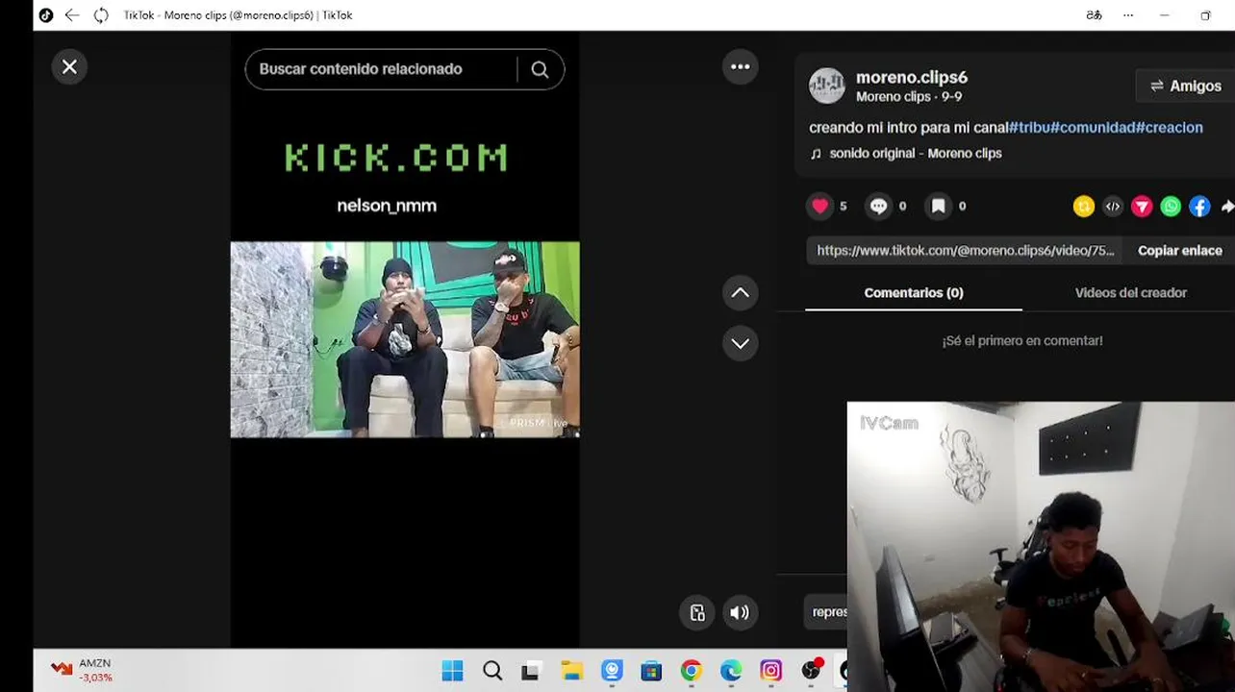Open the moreno.clips6 username link
The height and width of the screenshot is (692, 1235).
(911, 77)
